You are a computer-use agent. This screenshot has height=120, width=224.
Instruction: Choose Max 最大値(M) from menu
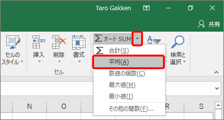tap(129, 85)
